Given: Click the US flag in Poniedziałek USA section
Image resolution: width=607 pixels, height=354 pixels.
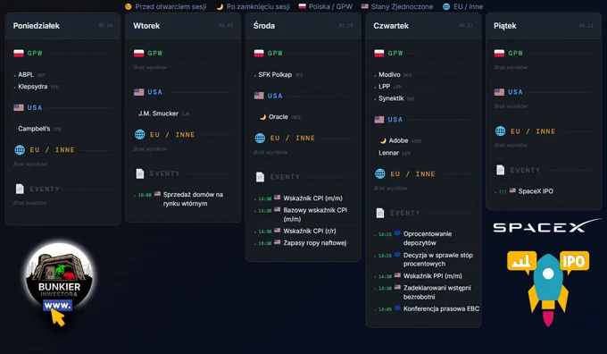Looking at the screenshot, I should [x=19, y=107].
